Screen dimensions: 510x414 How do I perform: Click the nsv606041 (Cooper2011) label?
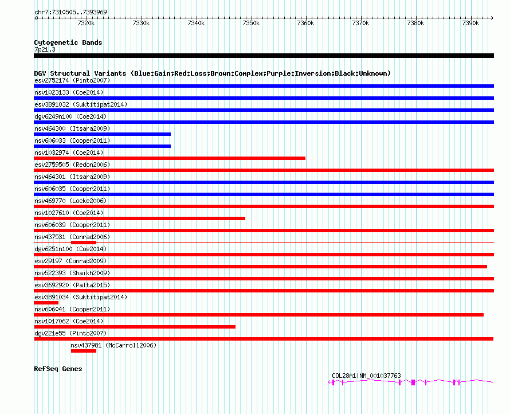(x=72, y=309)
